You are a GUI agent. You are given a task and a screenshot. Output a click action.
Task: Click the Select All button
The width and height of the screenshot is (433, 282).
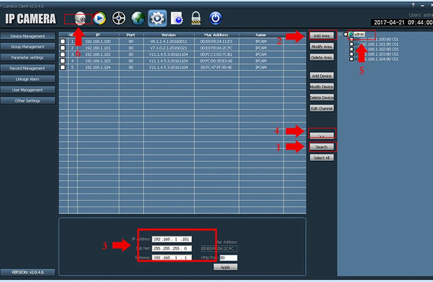pos(322,158)
